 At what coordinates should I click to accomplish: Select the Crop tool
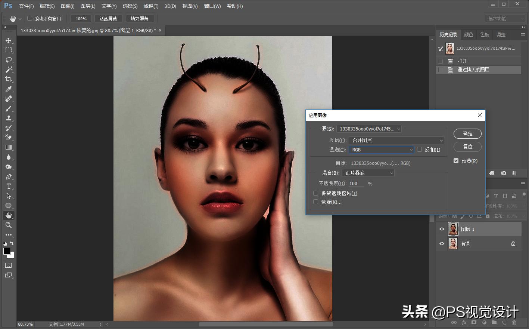9,79
